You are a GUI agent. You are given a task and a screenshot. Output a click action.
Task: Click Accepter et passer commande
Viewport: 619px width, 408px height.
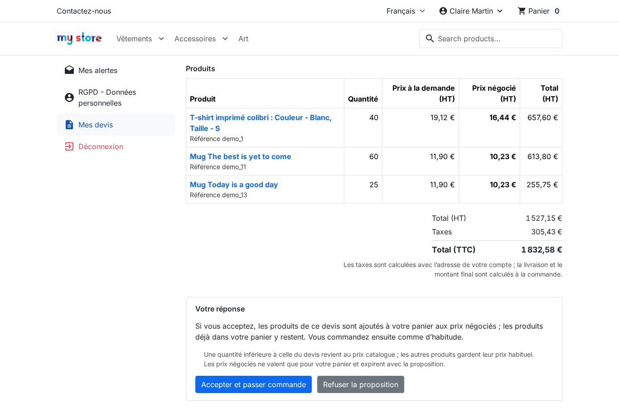(253, 384)
